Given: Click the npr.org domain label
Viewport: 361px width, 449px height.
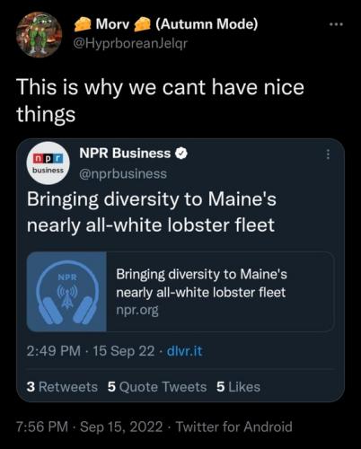Looking at the screenshot, I should 137,310.
